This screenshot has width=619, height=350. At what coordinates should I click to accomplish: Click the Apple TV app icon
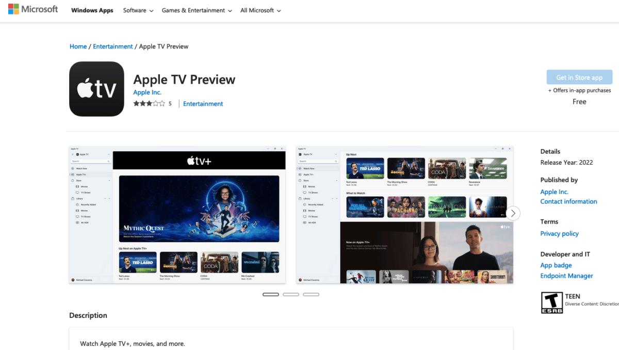point(96,89)
